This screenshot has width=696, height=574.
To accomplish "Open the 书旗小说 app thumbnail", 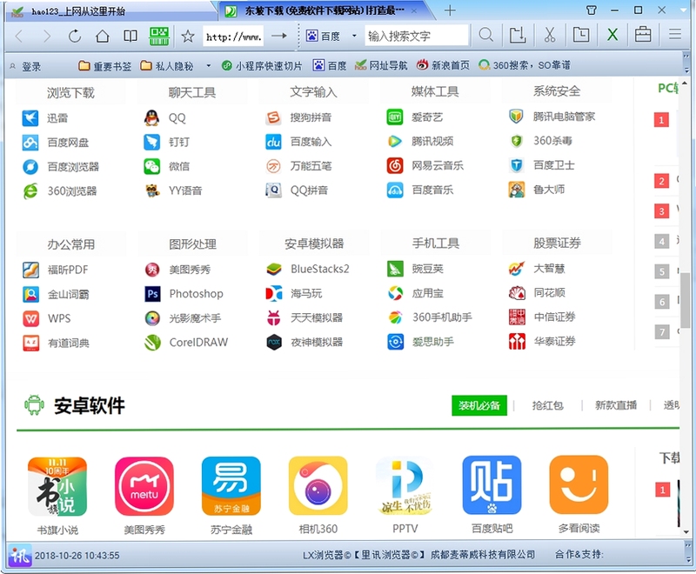I will click(x=57, y=487).
